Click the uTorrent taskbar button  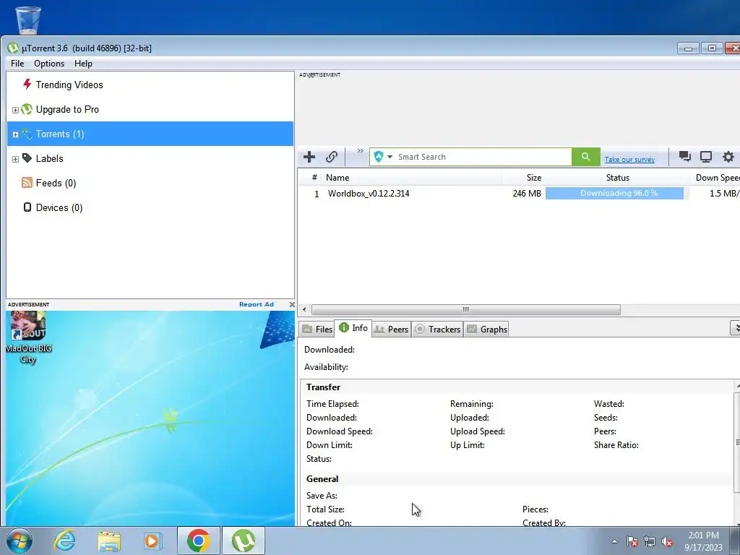(x=244, y=541)
